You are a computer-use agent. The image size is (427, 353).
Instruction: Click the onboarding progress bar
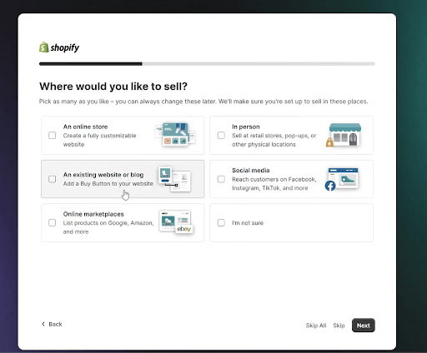coord(207,64)
